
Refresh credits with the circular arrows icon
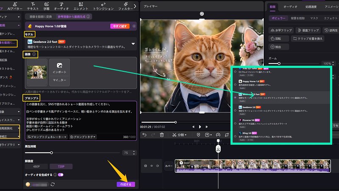tap(53, 185)
